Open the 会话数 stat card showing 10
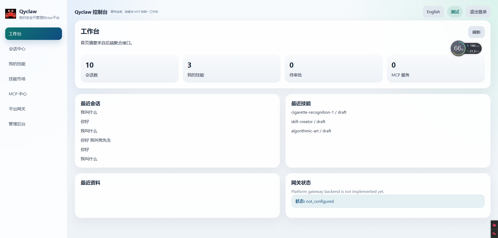This screenshot has height=238, width=498. click(x=129, y=69)
